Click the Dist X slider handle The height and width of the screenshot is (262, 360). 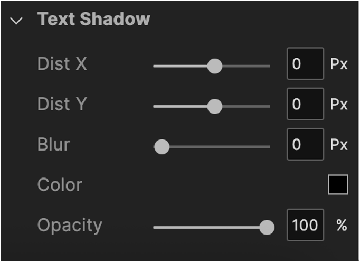click(214, 66)
